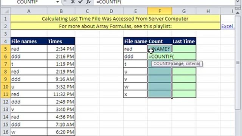Image resolution: width=242 pixels, height=136 pixels.
Task: Select the 2:49 PM time cell
Action: pos(61,102)
